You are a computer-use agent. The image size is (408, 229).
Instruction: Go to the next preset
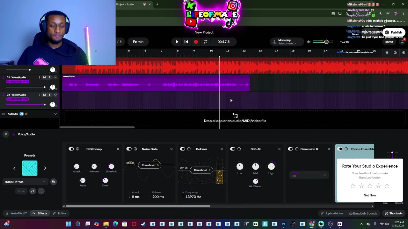(45, 168)
